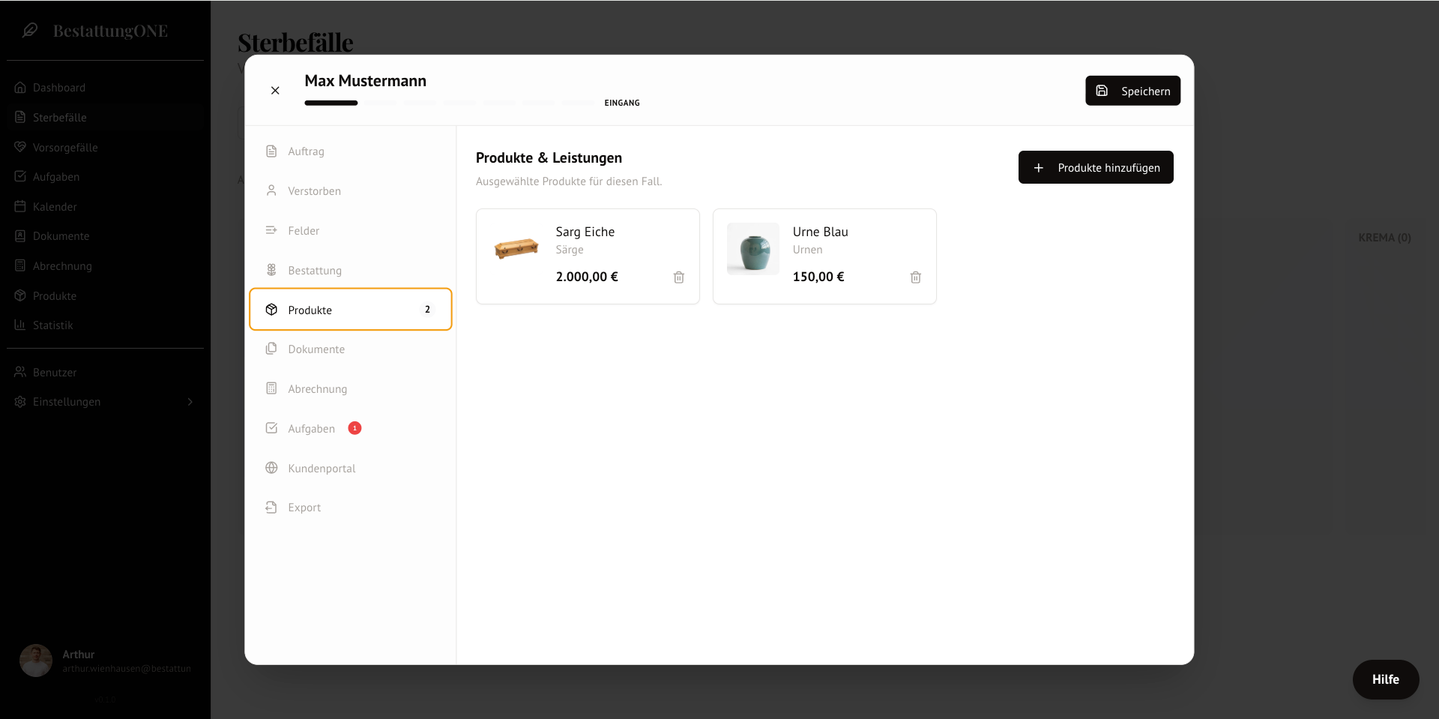The image size is (1439, 719).
Task: Open the Kundenportal tab
Action: (x=351, y=469)
